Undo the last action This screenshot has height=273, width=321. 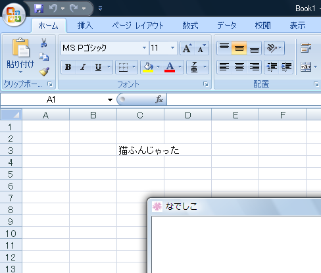point(53,9)
